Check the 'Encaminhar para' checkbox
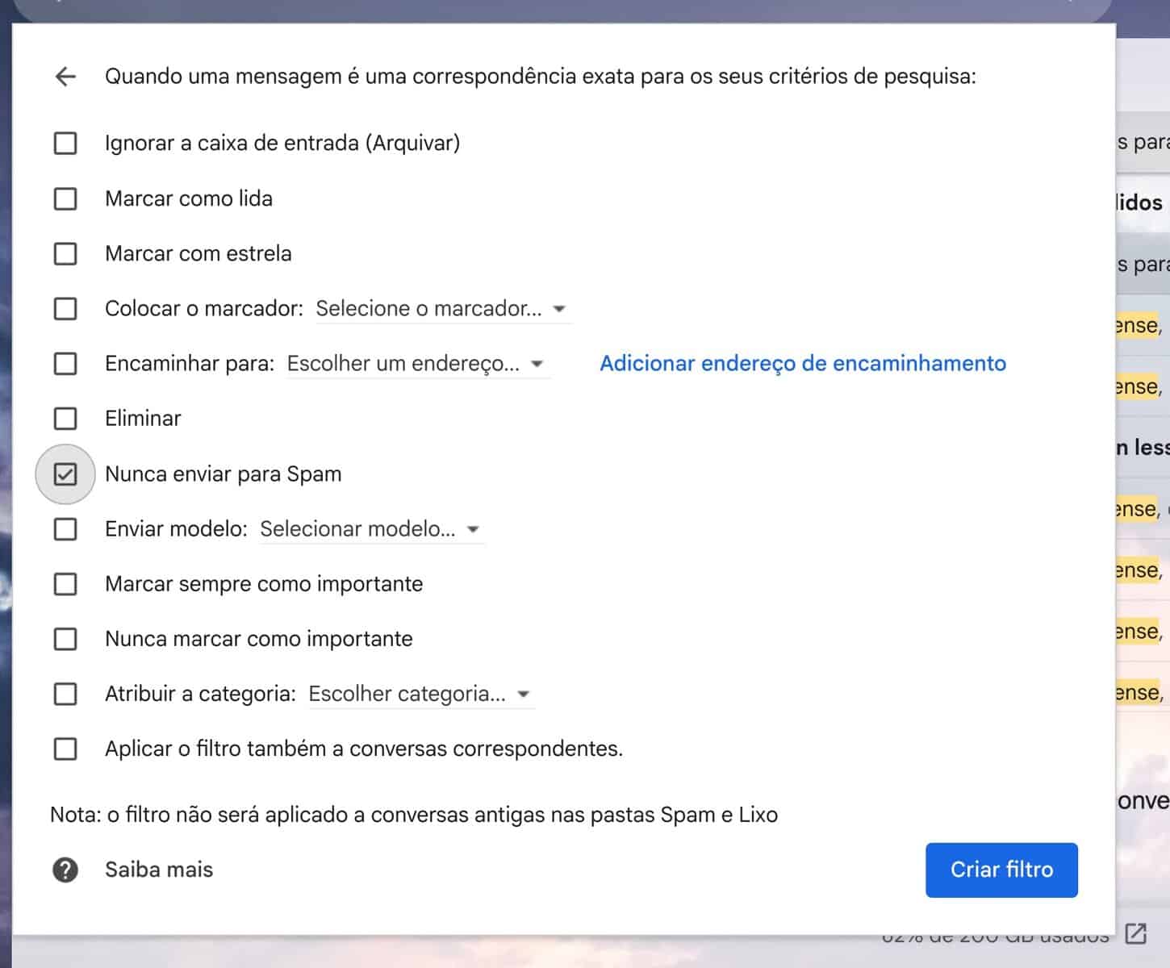Image resolution: width=1170 pixels, height=968 pixels. coord(65,364)
